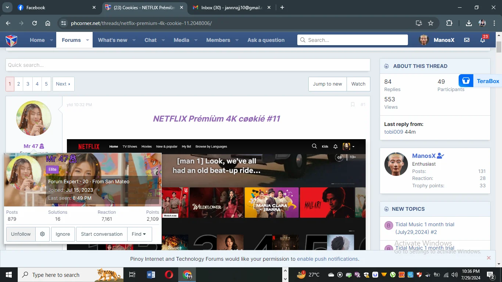The height and width of the screenshot is (282, 502).
Task: Open the Find dropdown in the member card
Action: click(139, 234)
